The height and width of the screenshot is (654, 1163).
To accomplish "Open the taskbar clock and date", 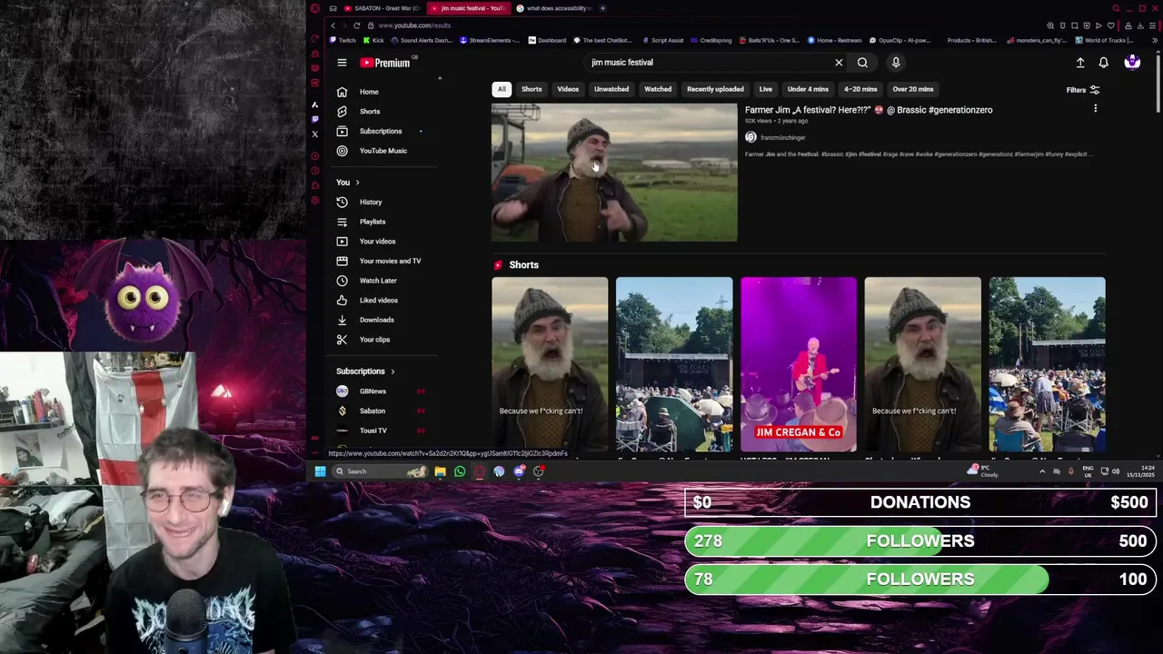I will tap(1139, 471).
